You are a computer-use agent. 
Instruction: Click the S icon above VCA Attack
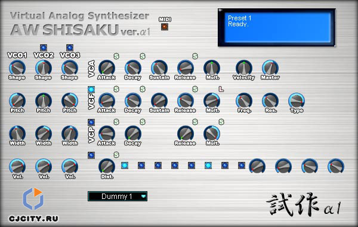click(x=116, y=56)
